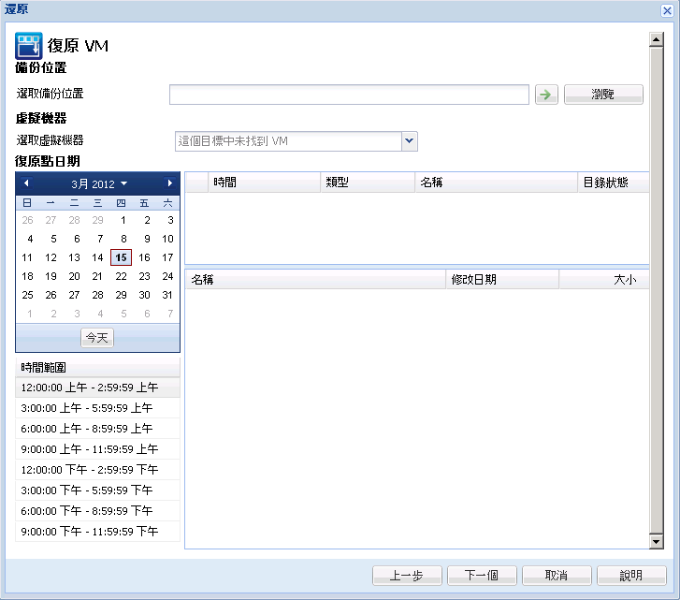The image size is (680, 600).
Task: Click the 時間 column header
Action: click(265, 183)
